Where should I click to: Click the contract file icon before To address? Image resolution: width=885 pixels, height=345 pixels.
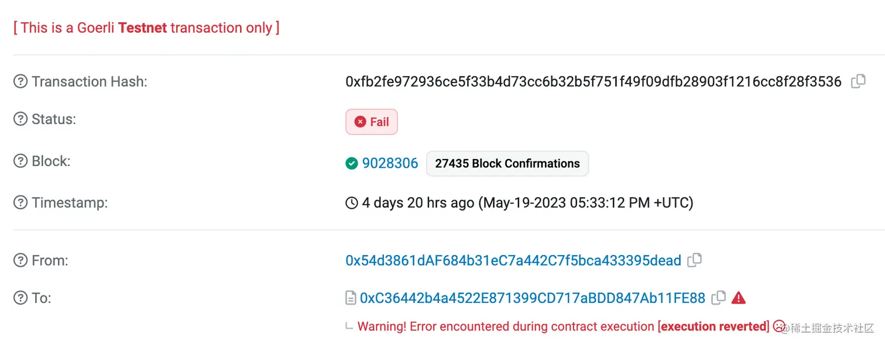click(x=351, y=299)
